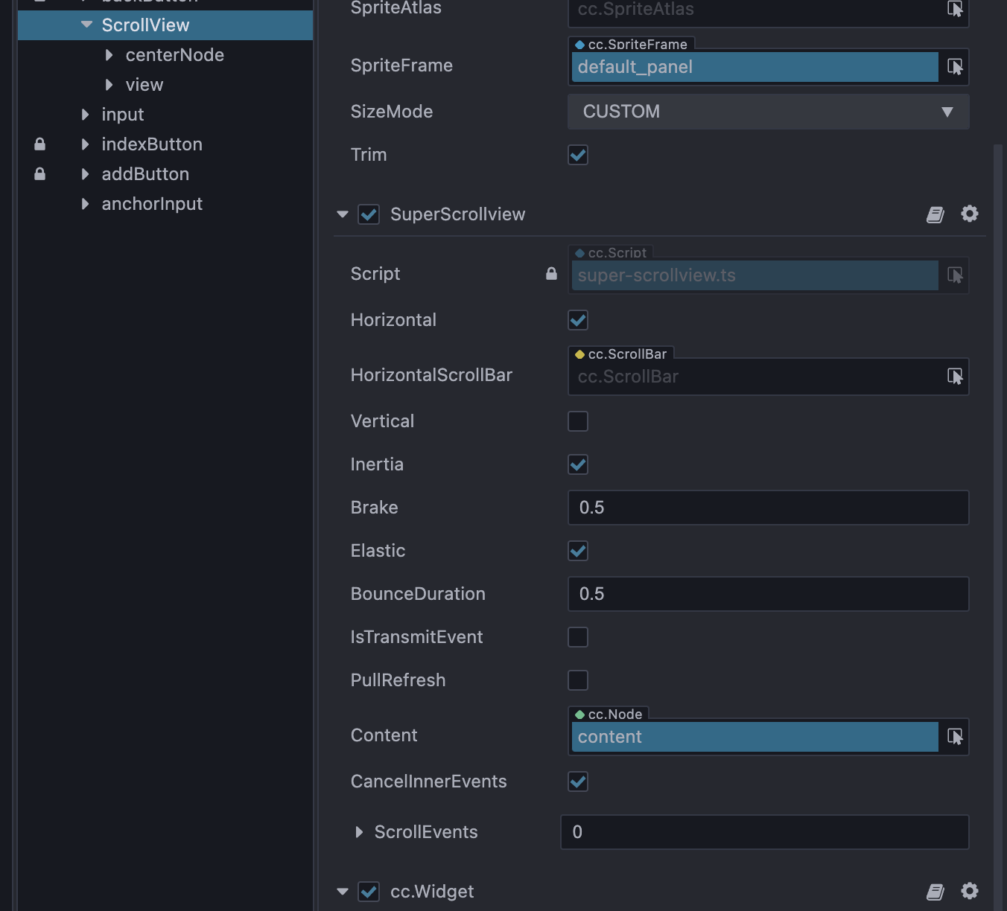Screen dimensions: 1007x911
Task: Expand the centerNode in hierarchy
Action: pyautogui.click(x=109, y=54)
